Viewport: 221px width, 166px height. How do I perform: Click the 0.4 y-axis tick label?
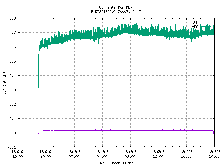(x=12, y=76)
